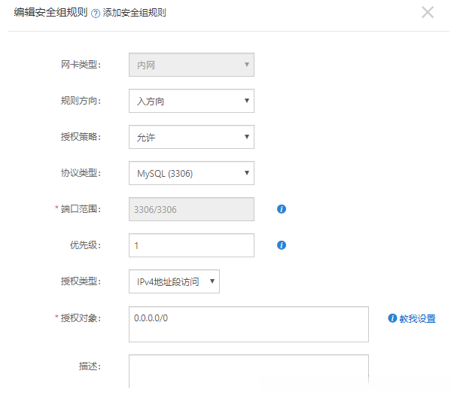Click the 授权对象 field label
454x398 pixels.
(81, 318)
